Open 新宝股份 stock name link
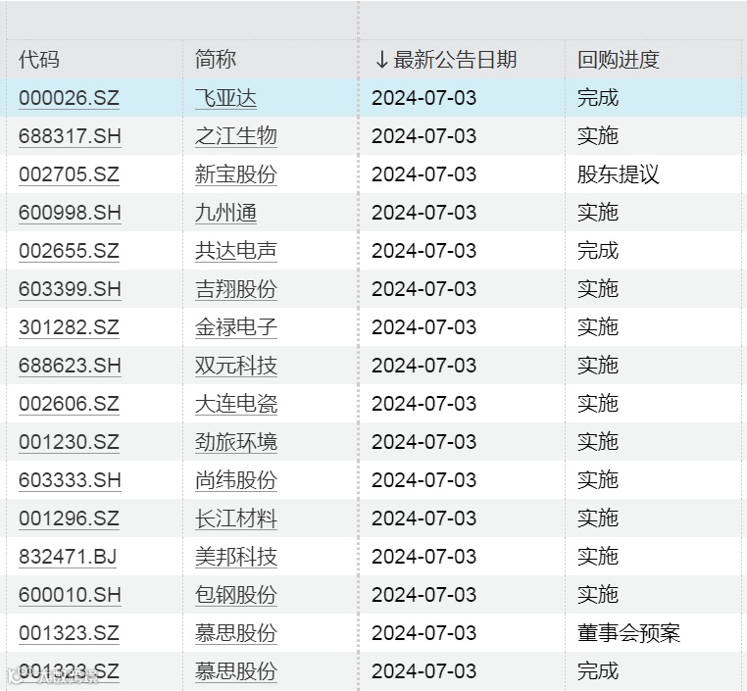This screenshot has width=747, height=691. pyautogui.click(x=236, y=174)
